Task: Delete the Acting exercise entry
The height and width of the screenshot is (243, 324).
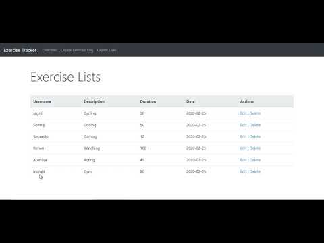Action: (x=255, y=160)
